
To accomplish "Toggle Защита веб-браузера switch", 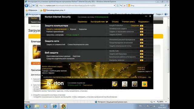I will (x=143, y=54).
